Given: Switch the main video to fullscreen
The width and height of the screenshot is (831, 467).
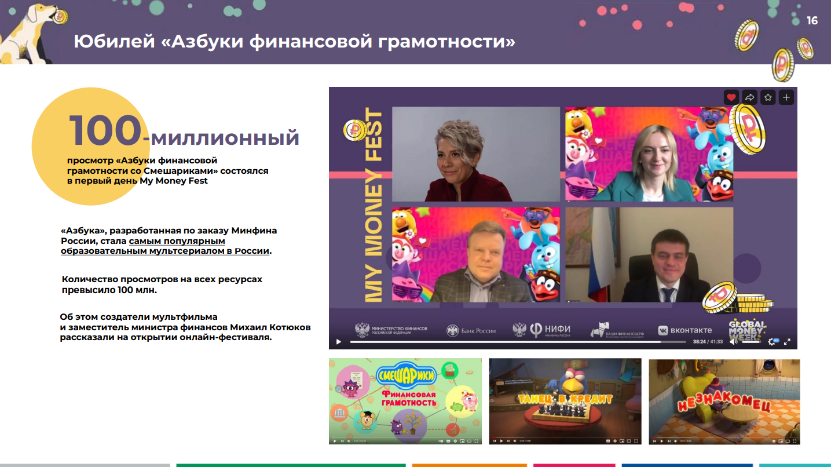Looking at the screenshot, I should pyautogui.click(x=787, y=342).
